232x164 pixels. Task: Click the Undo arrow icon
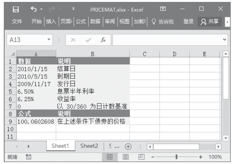(x=33, y=9)
